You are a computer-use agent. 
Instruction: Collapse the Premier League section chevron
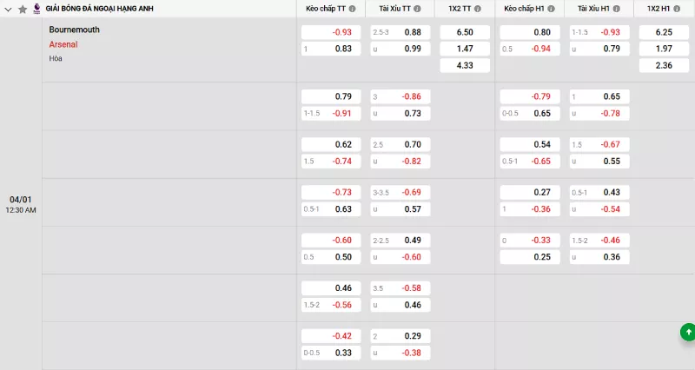pyautogui.click(x=9, y=9)
